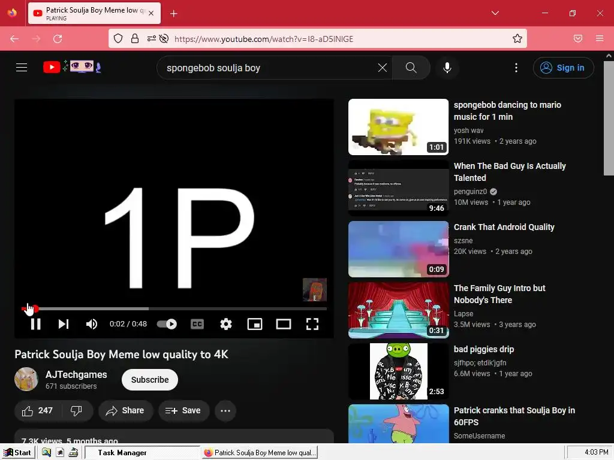
Task: Open YouTube settings three-dot menu
Action: 516,68
